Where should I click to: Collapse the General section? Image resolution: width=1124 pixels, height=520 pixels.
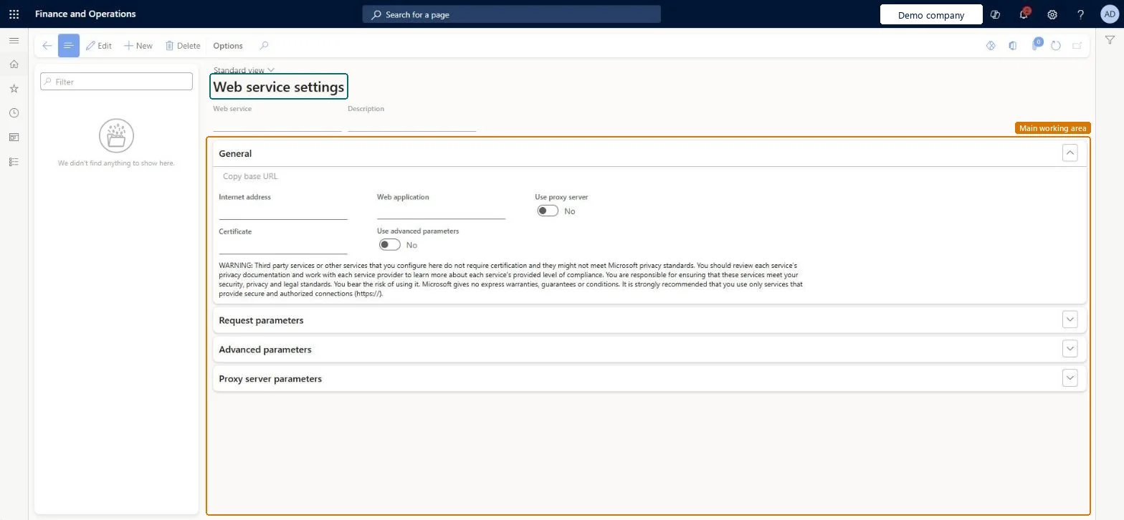pos(1070,153)
